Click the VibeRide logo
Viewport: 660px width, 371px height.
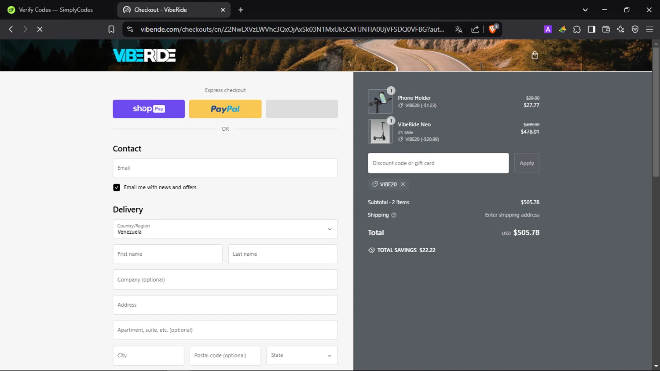coord(144,55)
